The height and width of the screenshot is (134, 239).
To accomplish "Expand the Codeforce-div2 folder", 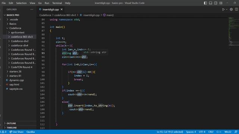I will pyautogui.click(x=19, y=41).
